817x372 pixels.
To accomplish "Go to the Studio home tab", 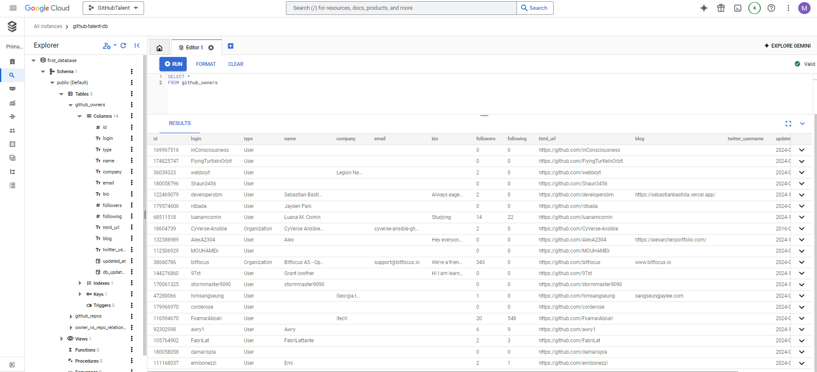I will (x=159, y=48).
